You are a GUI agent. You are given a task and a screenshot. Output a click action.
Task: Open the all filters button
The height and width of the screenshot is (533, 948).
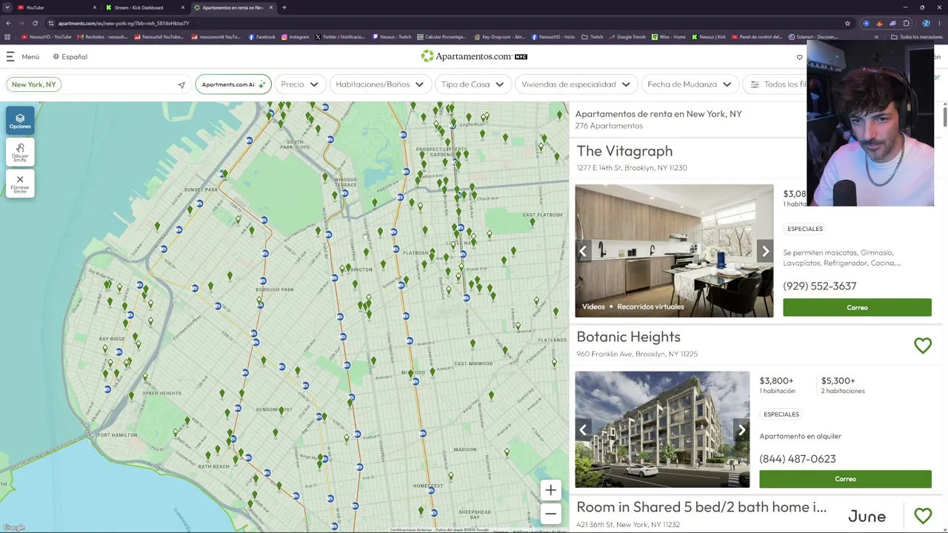click(775, 84)
